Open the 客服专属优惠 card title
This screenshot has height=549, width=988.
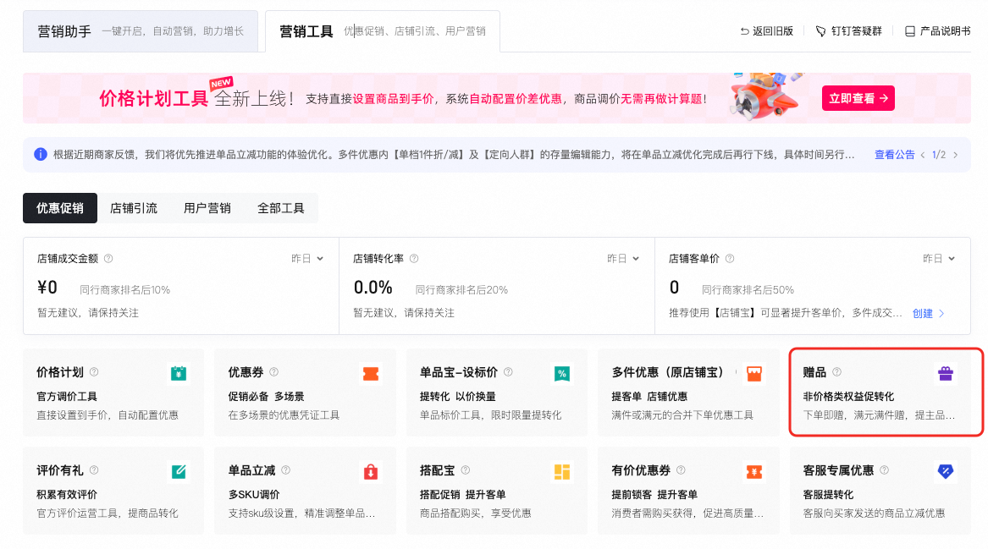click(x=839, y=470)
